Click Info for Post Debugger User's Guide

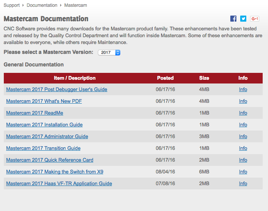243,90
